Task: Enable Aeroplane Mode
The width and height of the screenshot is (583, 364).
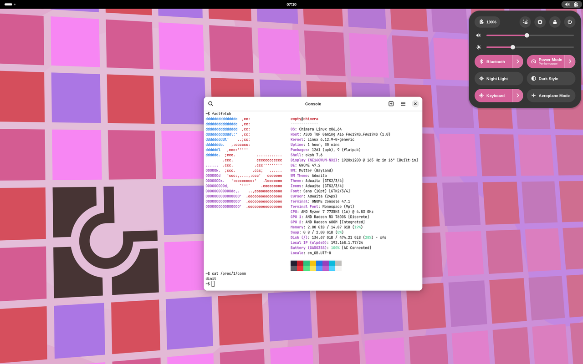Action: [551, 96]
